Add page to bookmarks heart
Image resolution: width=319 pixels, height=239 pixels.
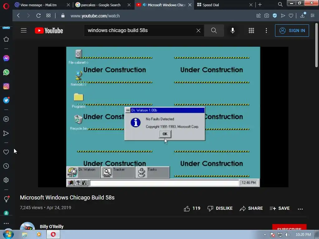291,16
